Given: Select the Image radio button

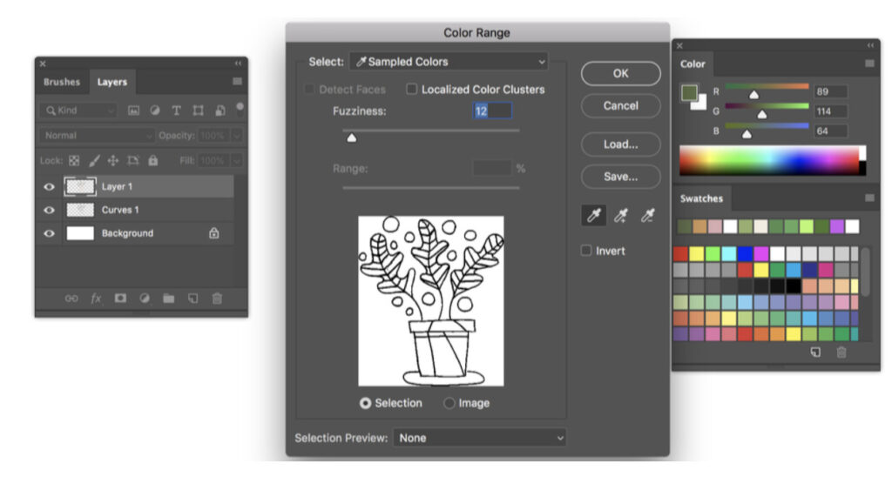Looking at the screenshot, I should (449, 403).
